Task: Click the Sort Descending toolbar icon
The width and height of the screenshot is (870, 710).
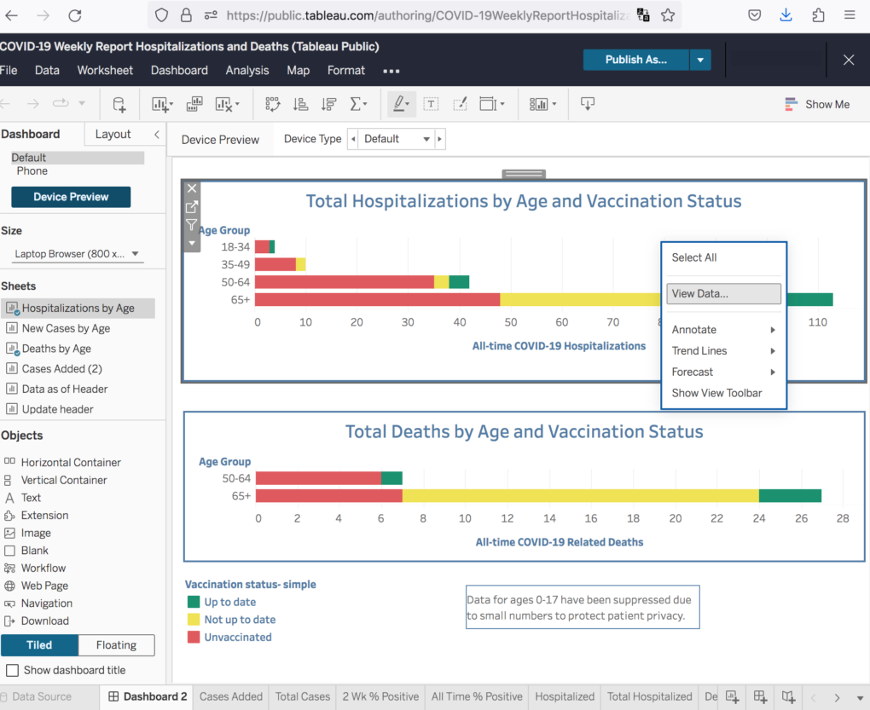Action: click(328, 104)
